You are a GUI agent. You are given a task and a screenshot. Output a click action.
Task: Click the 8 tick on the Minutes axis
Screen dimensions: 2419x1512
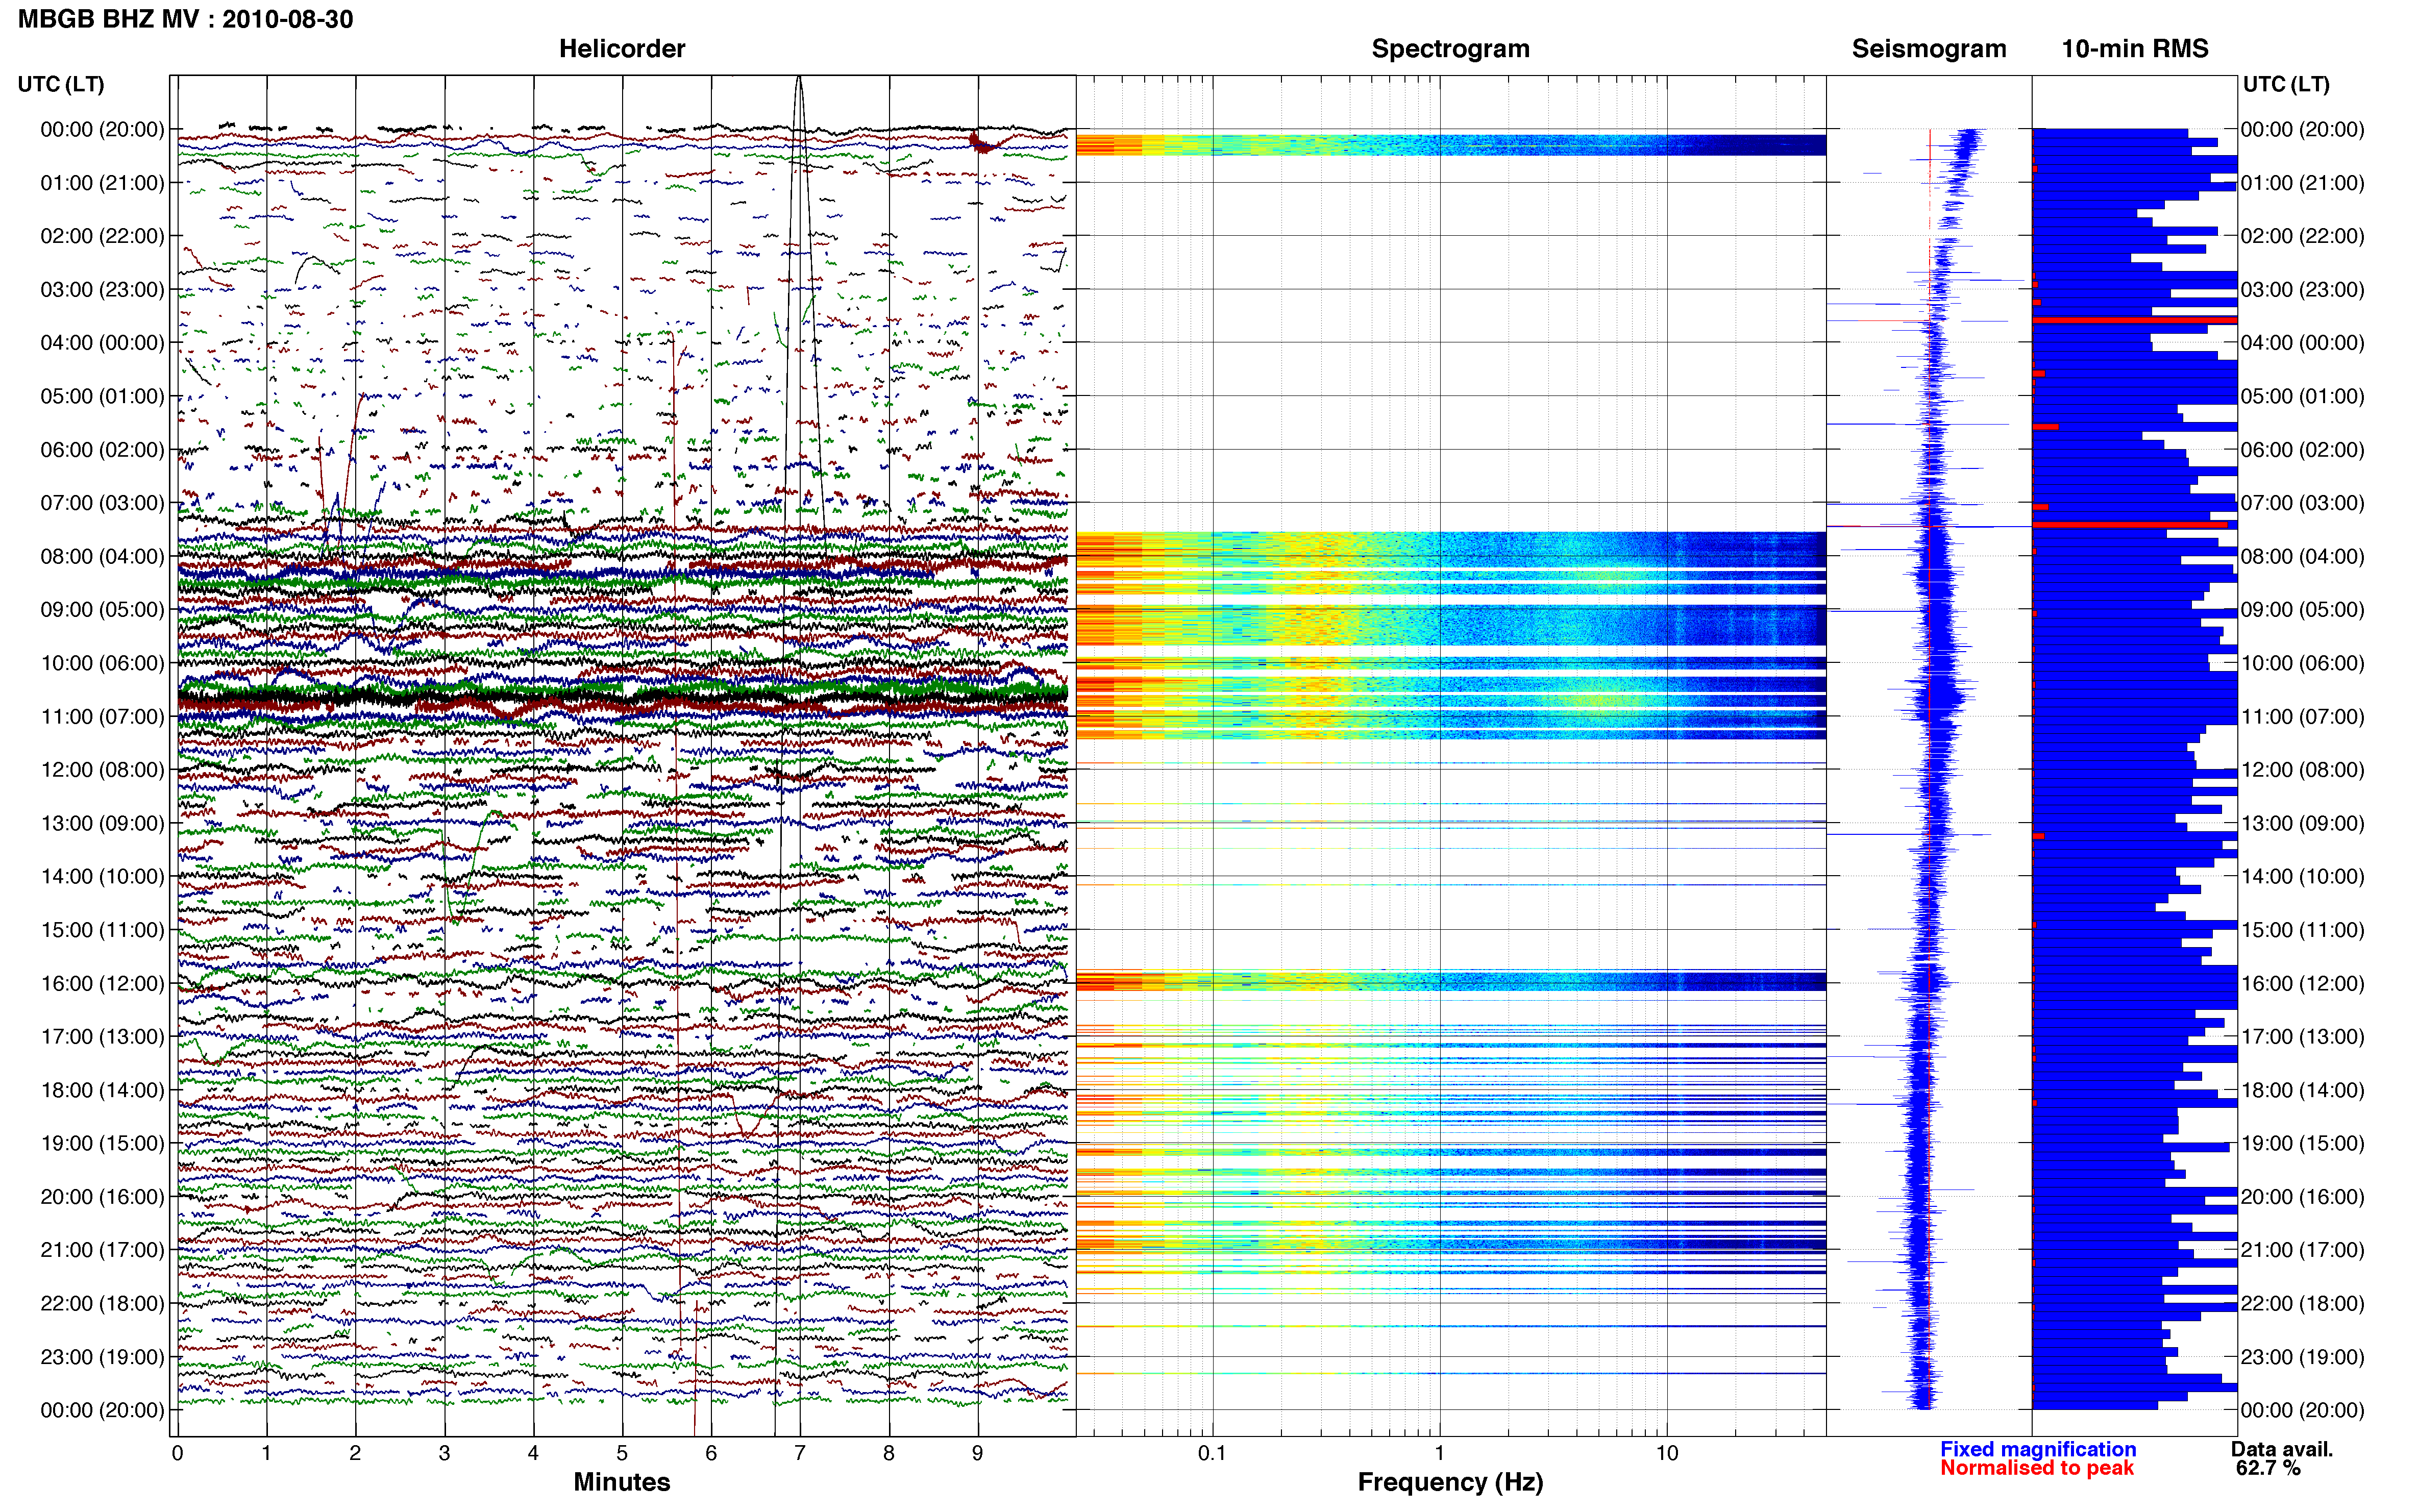click(x=889, y=1453)
